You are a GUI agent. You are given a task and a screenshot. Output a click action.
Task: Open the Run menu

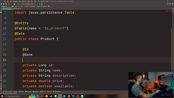pos(32,1)
